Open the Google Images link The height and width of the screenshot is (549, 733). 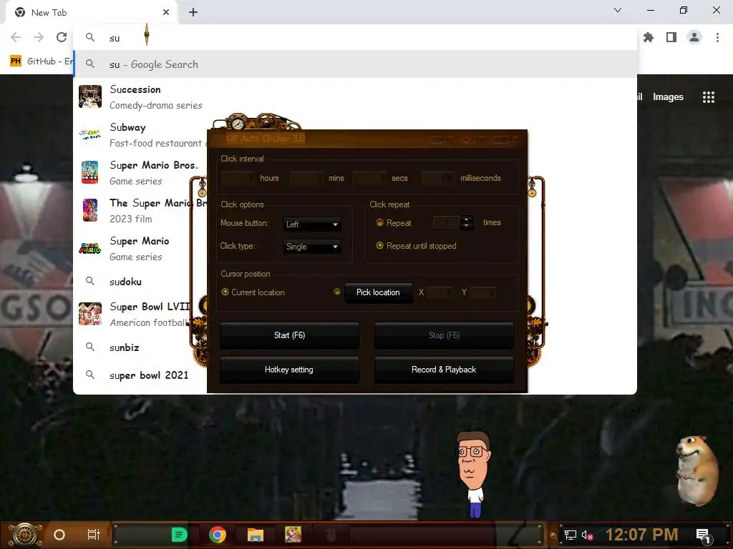(668, 97)
